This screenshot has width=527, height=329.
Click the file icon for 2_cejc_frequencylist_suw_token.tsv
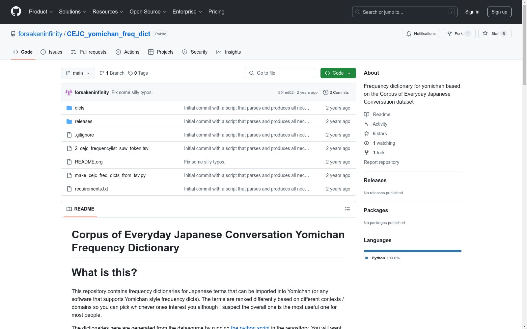69,148
